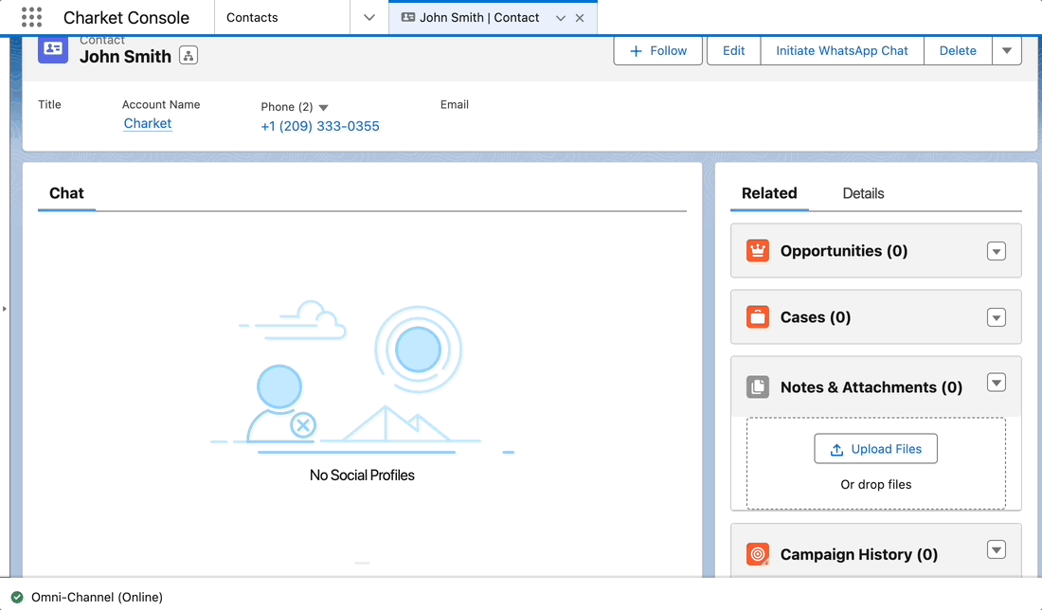Click Initiate WhatsApp Chat button

(841, 50)
